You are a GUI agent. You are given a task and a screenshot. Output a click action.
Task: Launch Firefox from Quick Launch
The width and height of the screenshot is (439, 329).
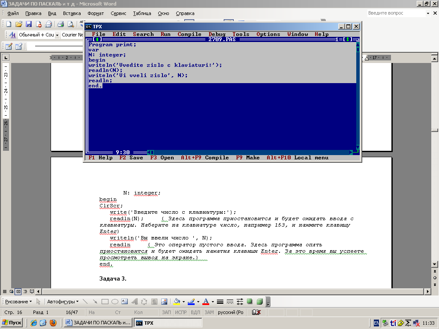point(53,323)
